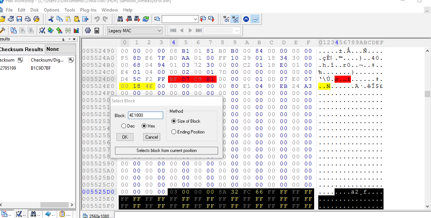431x218 pixels.
Task: Click the Save floppy disk icon
Action: tap(19, 19)
